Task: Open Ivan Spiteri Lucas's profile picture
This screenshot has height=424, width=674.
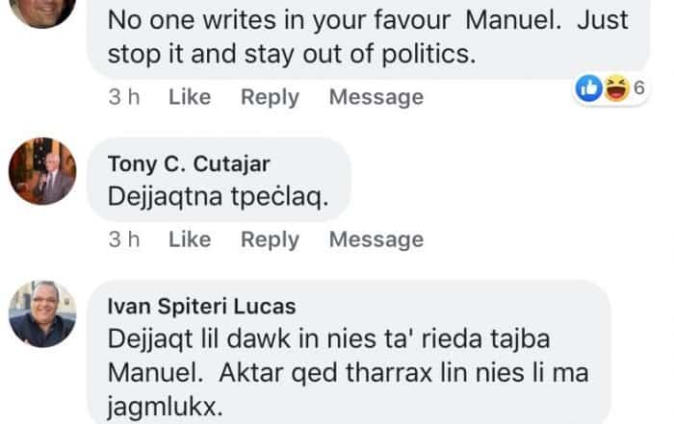Action: [42, 313]
